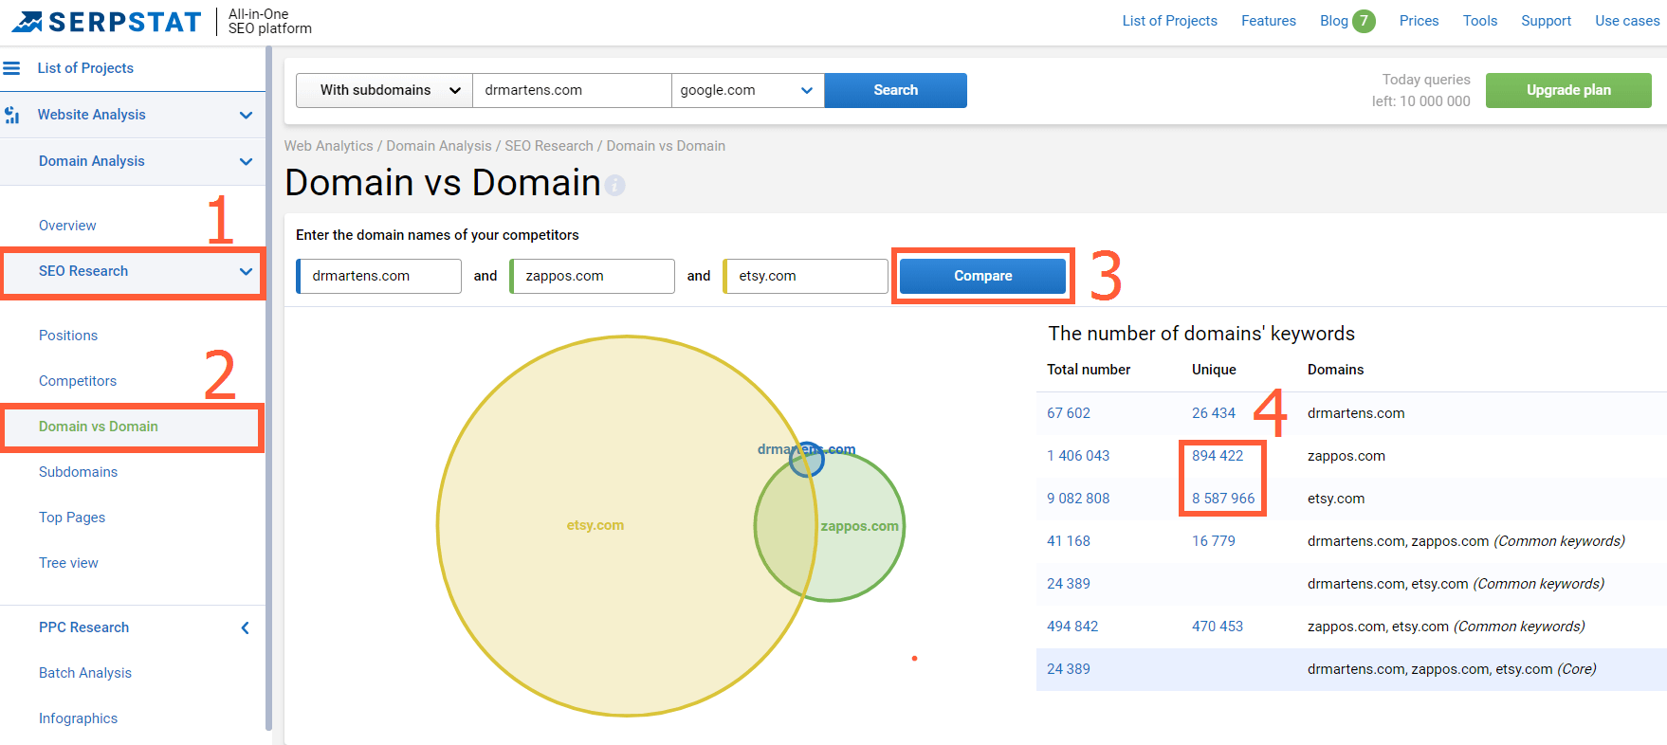1667x745 pixels.
Task: Open the Top Pages sidebar link
Action: (72, 518)
